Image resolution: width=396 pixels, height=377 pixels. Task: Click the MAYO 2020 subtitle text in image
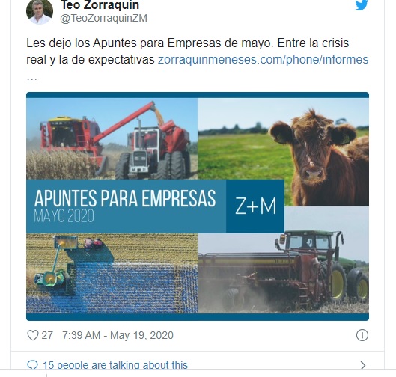(x=64, y=216)
